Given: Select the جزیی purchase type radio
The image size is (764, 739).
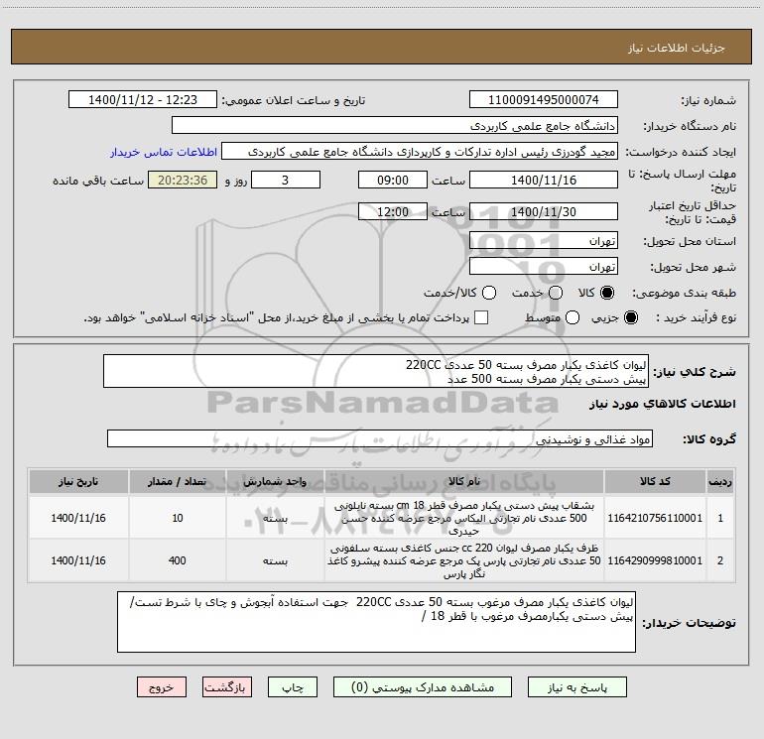Looking at the screenshot, I should click(630, 317).
